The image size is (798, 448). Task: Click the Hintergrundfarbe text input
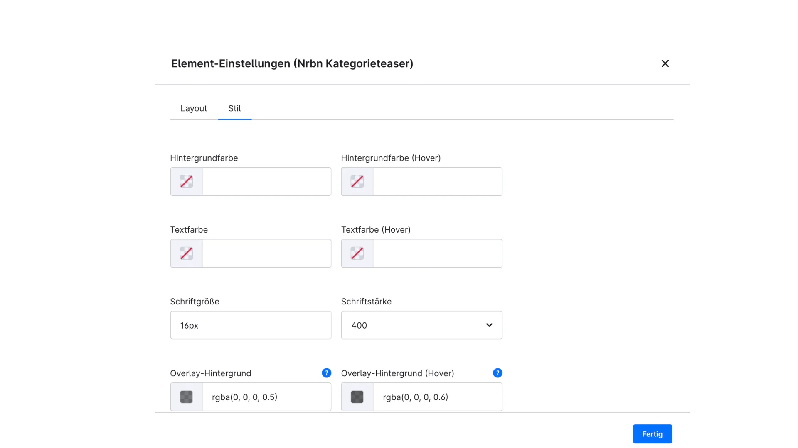click(266, 182)
